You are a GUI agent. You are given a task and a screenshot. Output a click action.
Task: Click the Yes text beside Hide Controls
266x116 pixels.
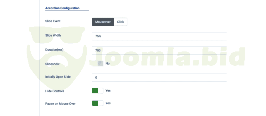point(108,91)
